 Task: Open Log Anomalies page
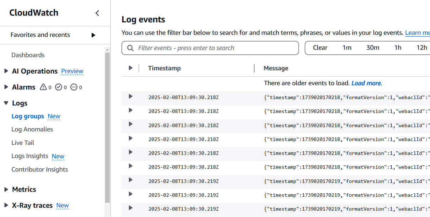pos(32,129)
